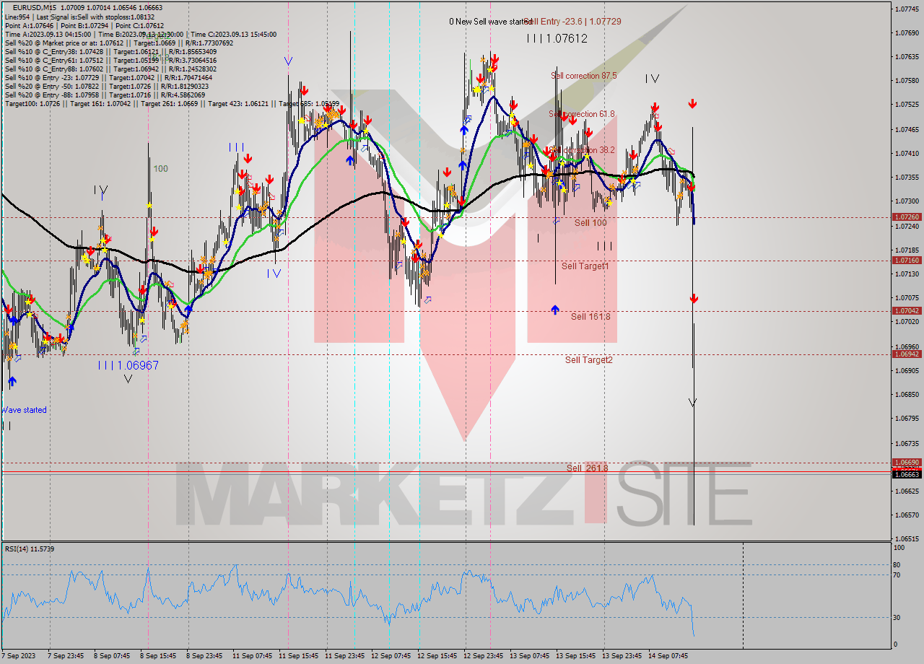Click the 'Sell correction 38.2' label
This screenshot has width=924, height=664.
point(582,150)
